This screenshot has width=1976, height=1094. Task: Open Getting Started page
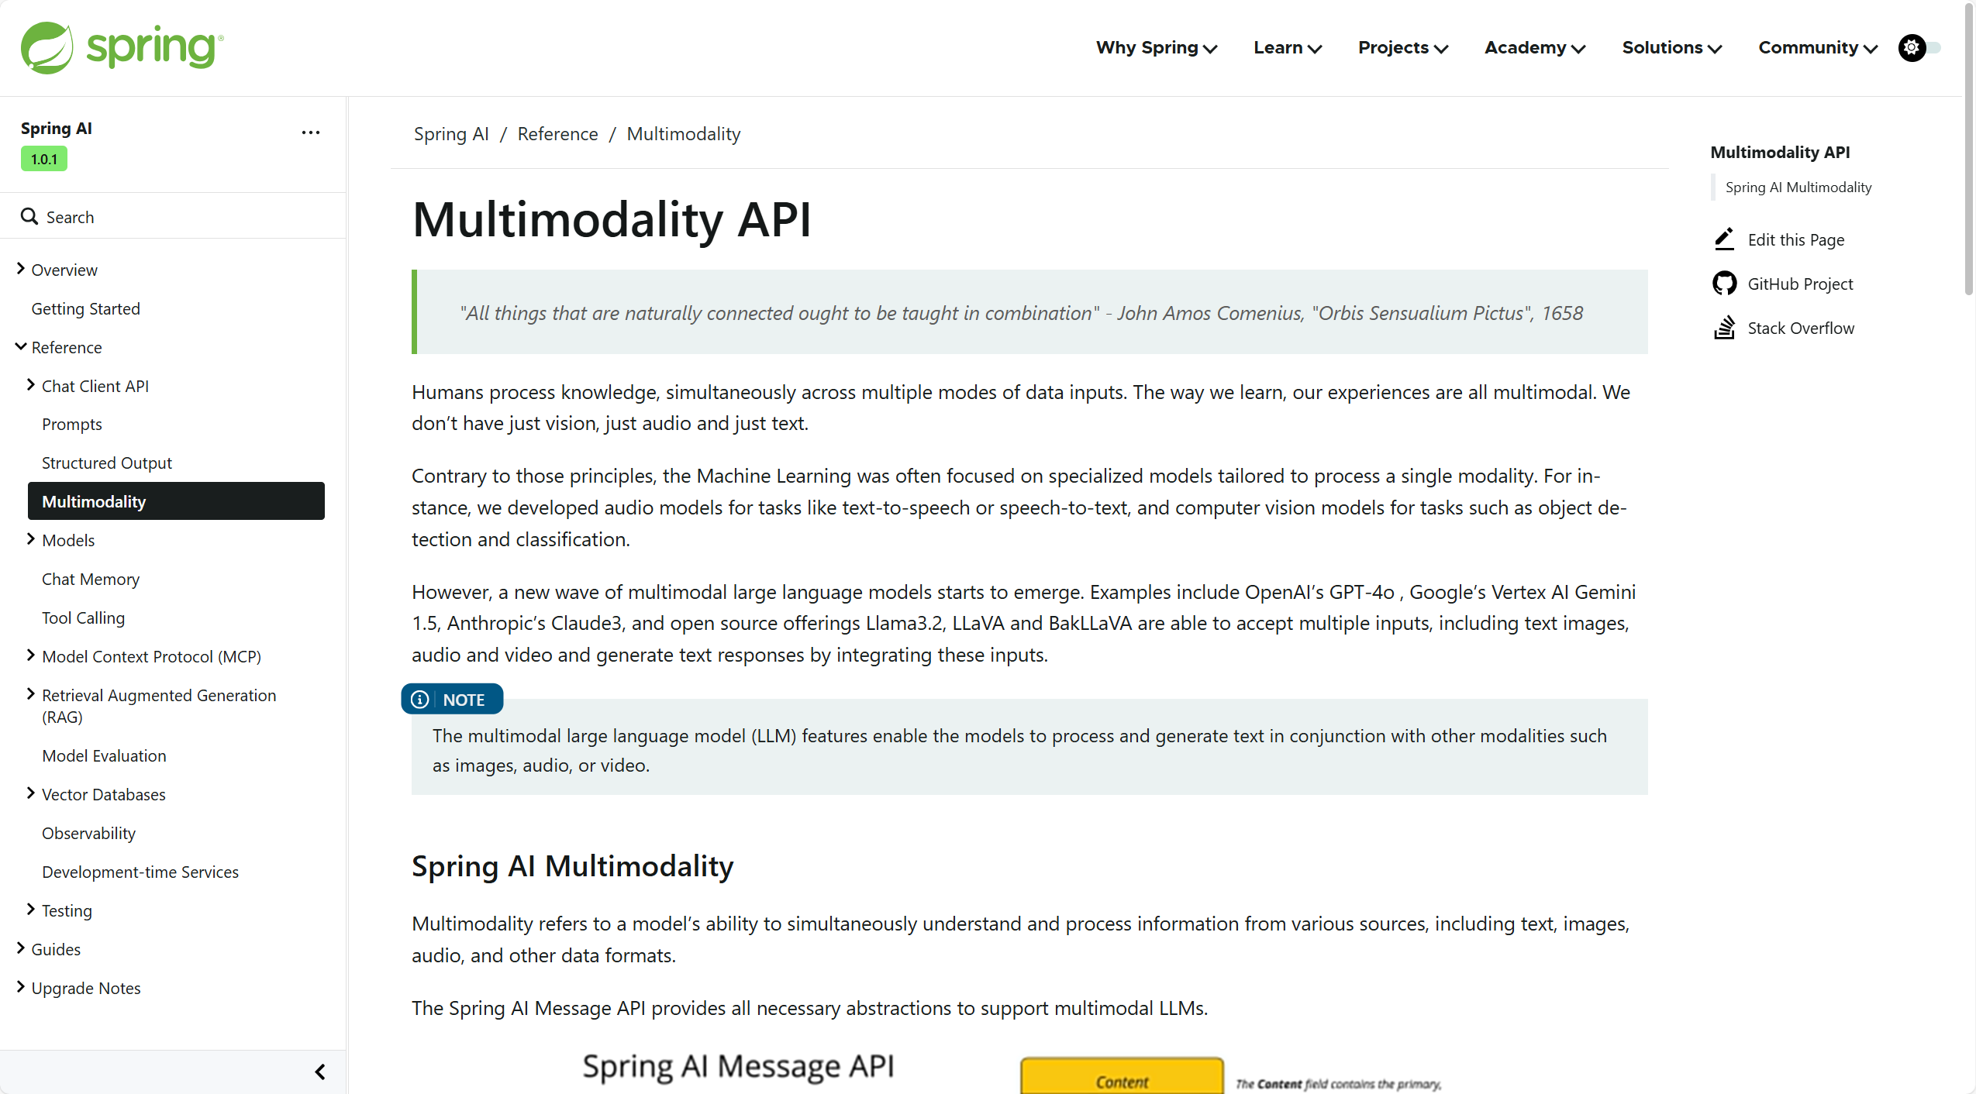coord(86,308)
